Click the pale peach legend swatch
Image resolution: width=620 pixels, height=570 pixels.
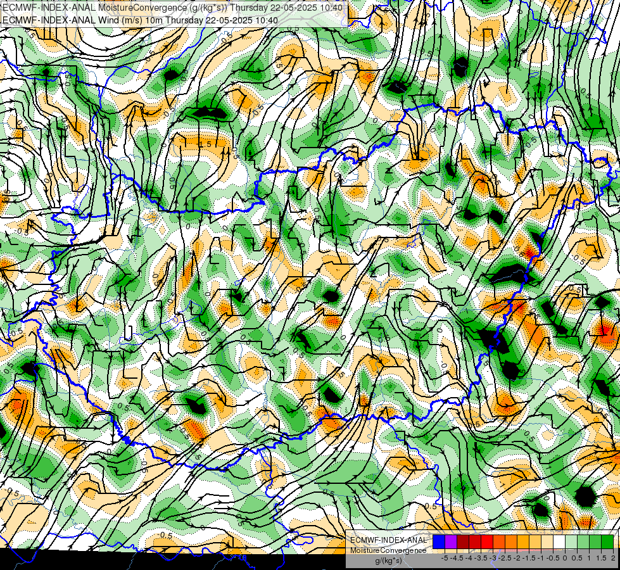(x=547, y=541)
